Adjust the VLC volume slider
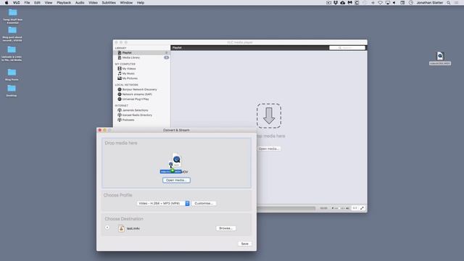The image size is (464, 261). click(x=340, y=208)
